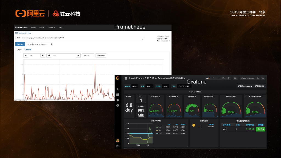Star the Grafana dashboard
Screen dimensions: 281x158
[213, 78]
